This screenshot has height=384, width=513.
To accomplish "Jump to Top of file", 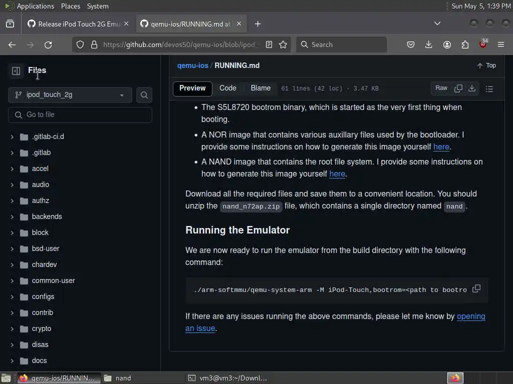I will (x=486, y=65).
